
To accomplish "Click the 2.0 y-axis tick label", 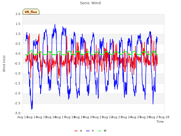I will (x=18, y=14).
